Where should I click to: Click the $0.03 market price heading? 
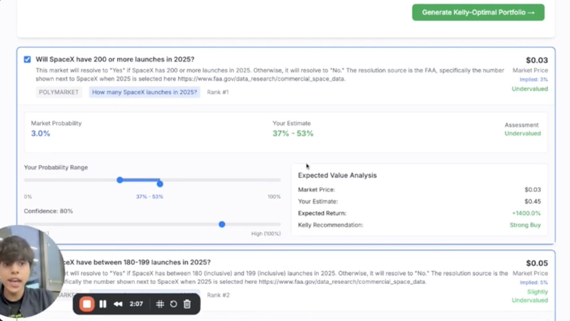(x=537, y=60)
